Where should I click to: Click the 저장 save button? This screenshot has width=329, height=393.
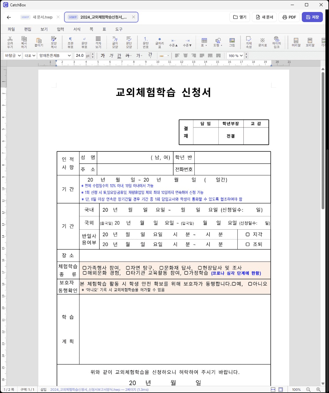click(x=312, y=17)
